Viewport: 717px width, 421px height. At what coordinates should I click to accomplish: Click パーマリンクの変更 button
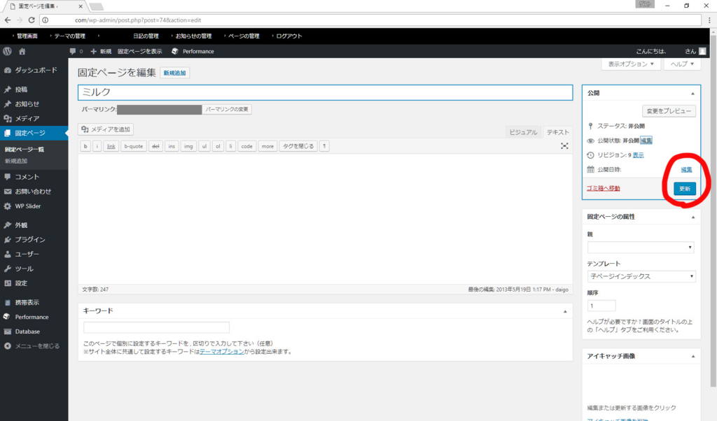tap(227, 109)
